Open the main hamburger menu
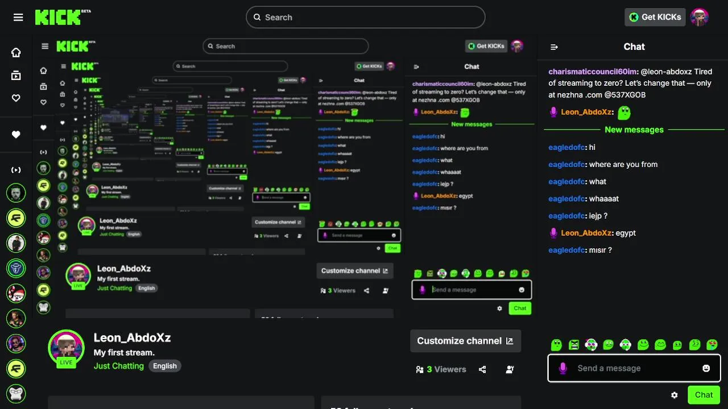Viewport: 728px width, 409px height. (18, 17)
